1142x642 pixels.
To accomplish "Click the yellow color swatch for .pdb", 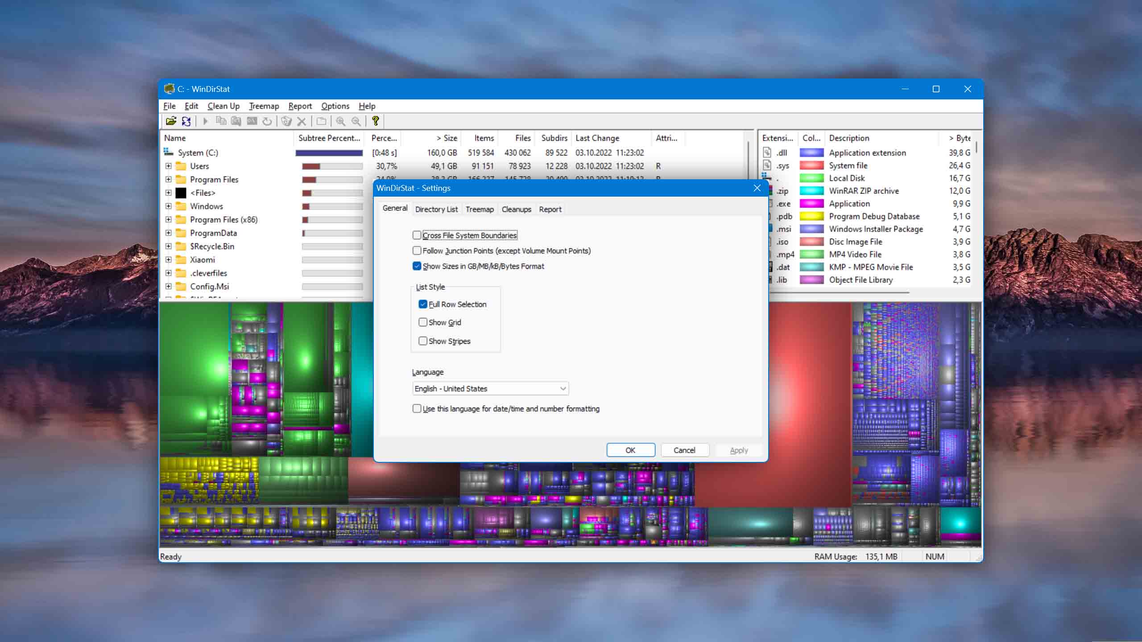I will click(x=811, y=216).
